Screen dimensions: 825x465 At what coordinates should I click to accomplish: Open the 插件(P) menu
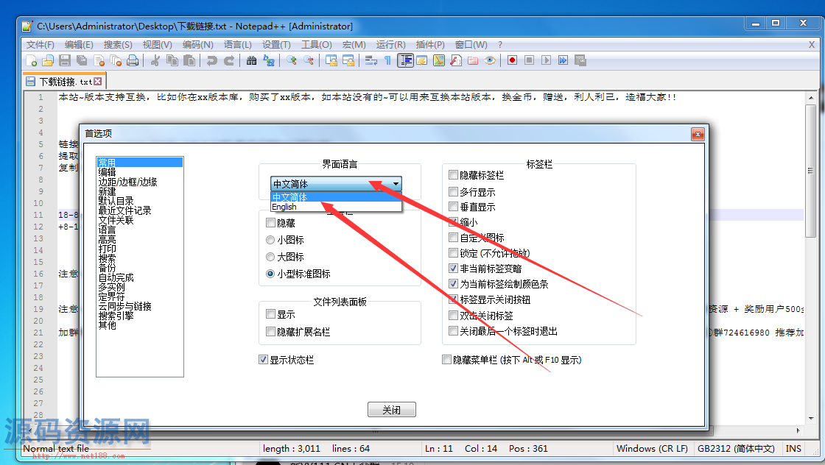point(430,45)
